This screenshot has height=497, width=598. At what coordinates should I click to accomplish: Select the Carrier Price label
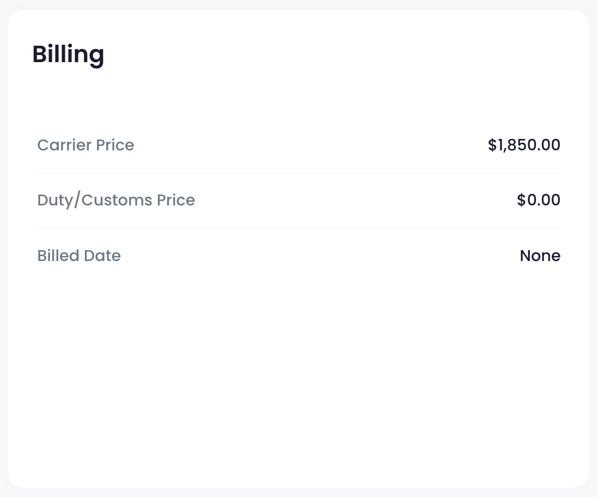(x=86, y=145)
